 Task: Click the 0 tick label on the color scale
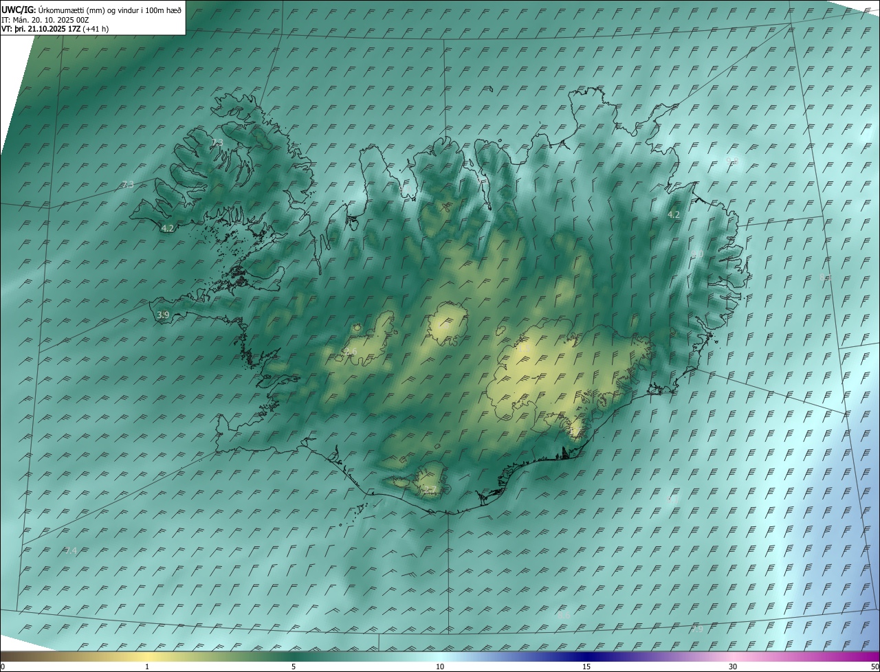[2, 667]
